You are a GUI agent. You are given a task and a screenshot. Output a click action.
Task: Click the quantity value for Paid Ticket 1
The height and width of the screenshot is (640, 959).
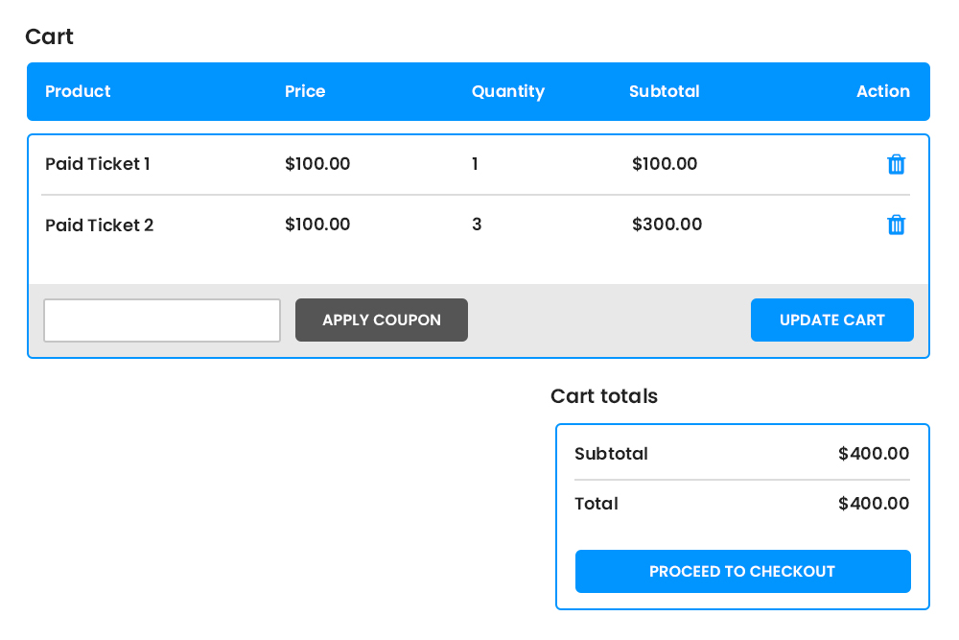tap(475, 164)
